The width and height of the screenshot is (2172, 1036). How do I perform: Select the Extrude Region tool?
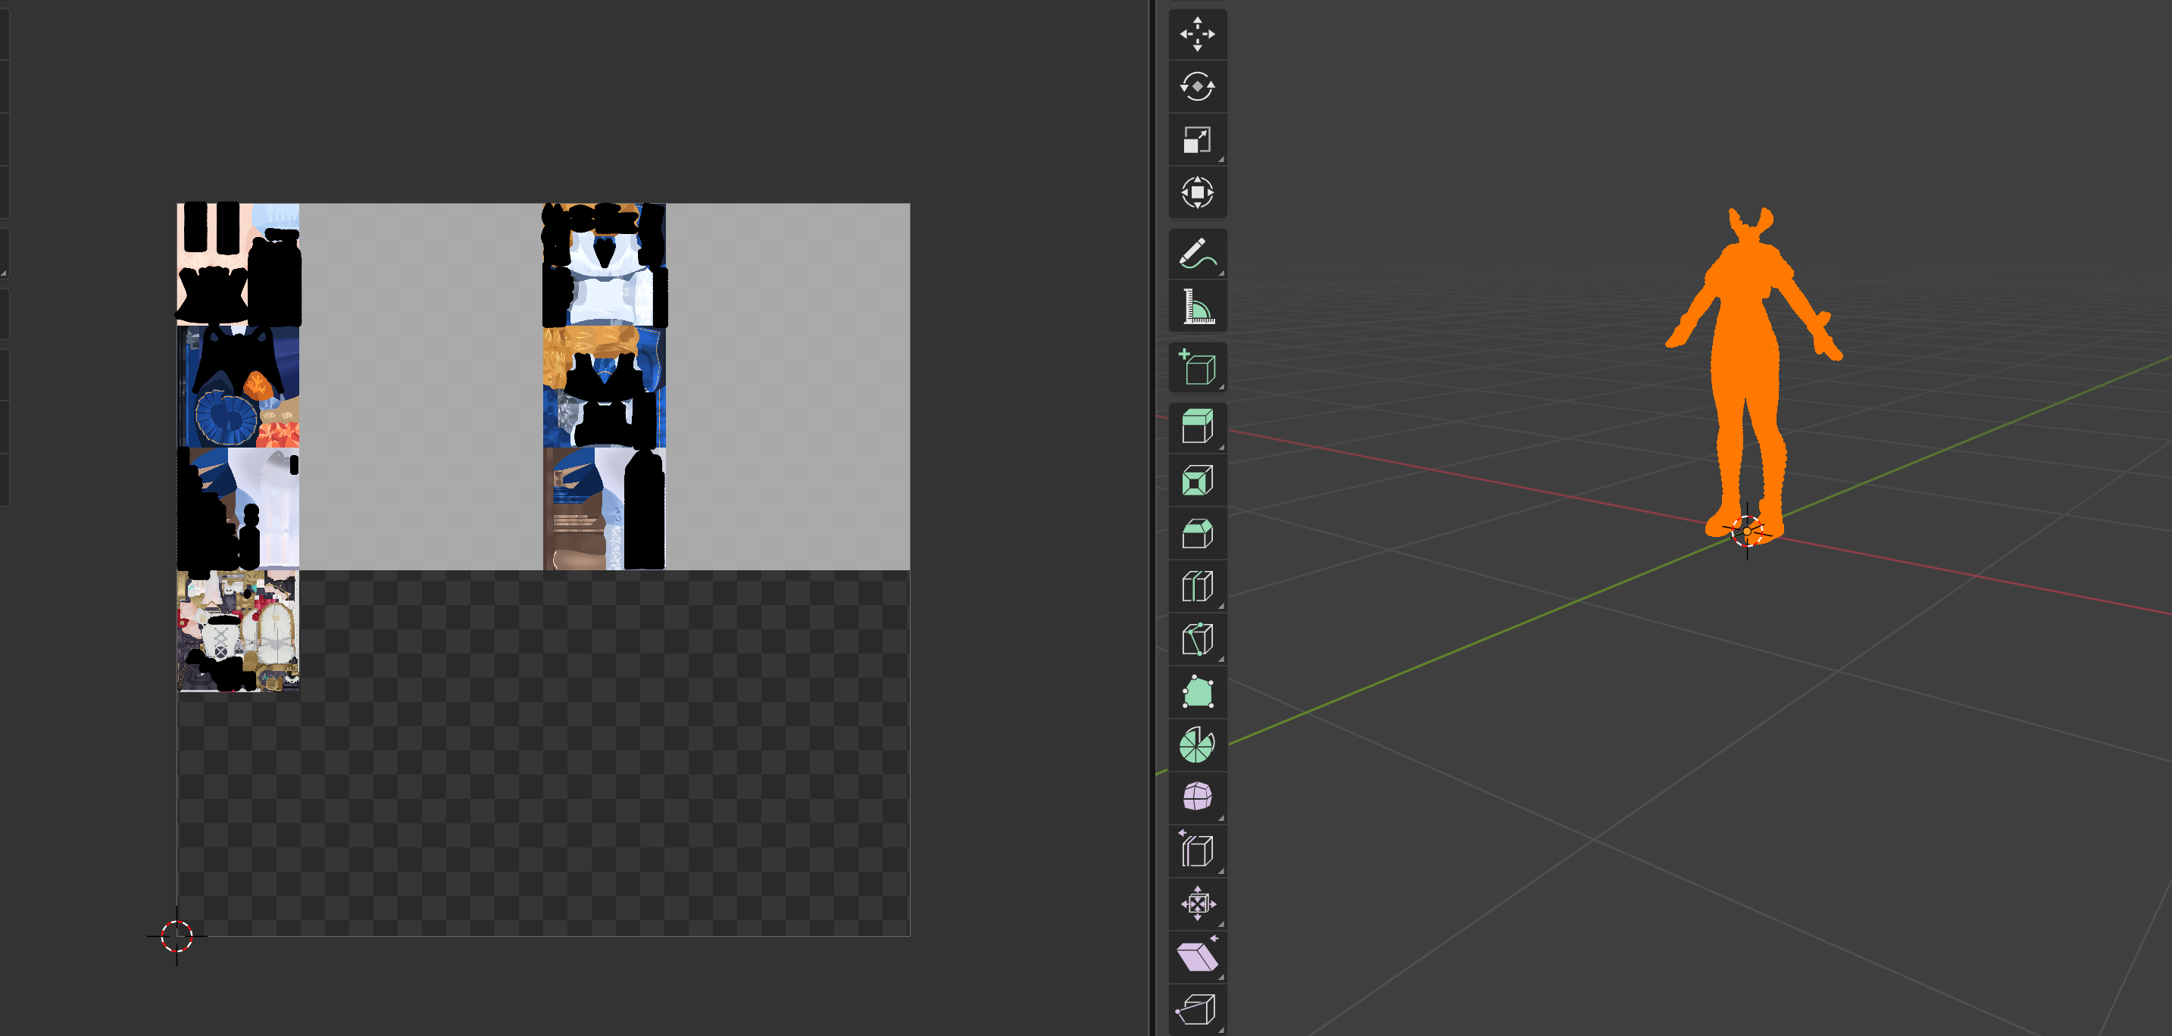[1197, 427]
